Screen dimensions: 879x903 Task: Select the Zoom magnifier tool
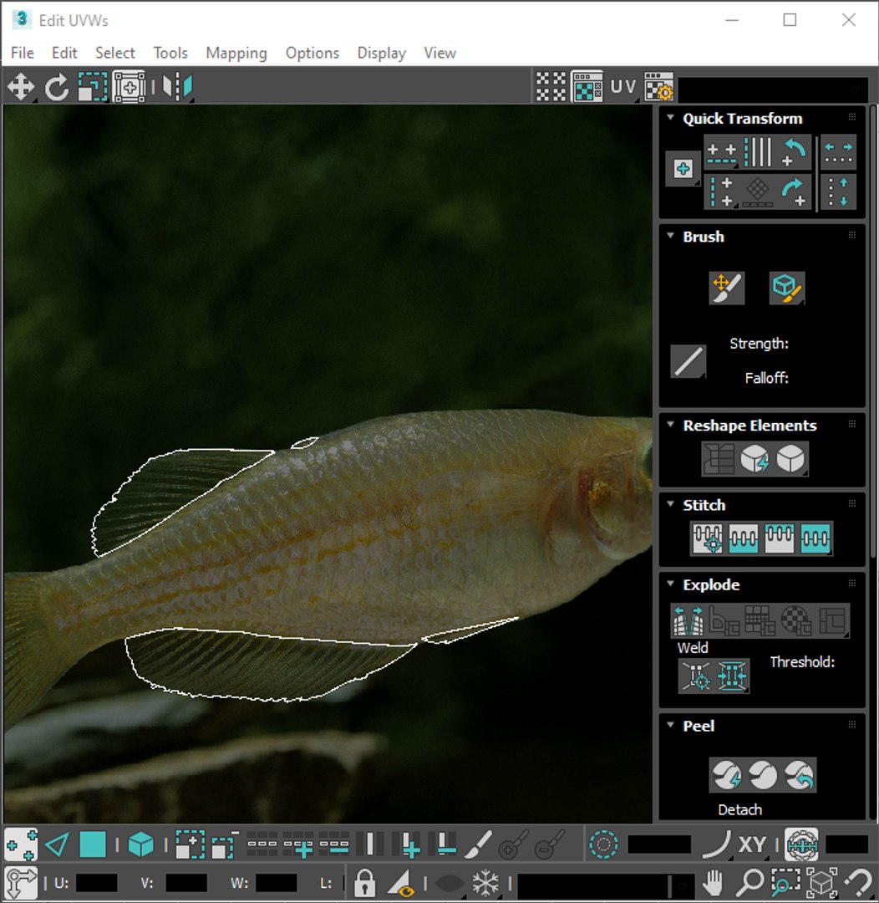tap(749, 883)
